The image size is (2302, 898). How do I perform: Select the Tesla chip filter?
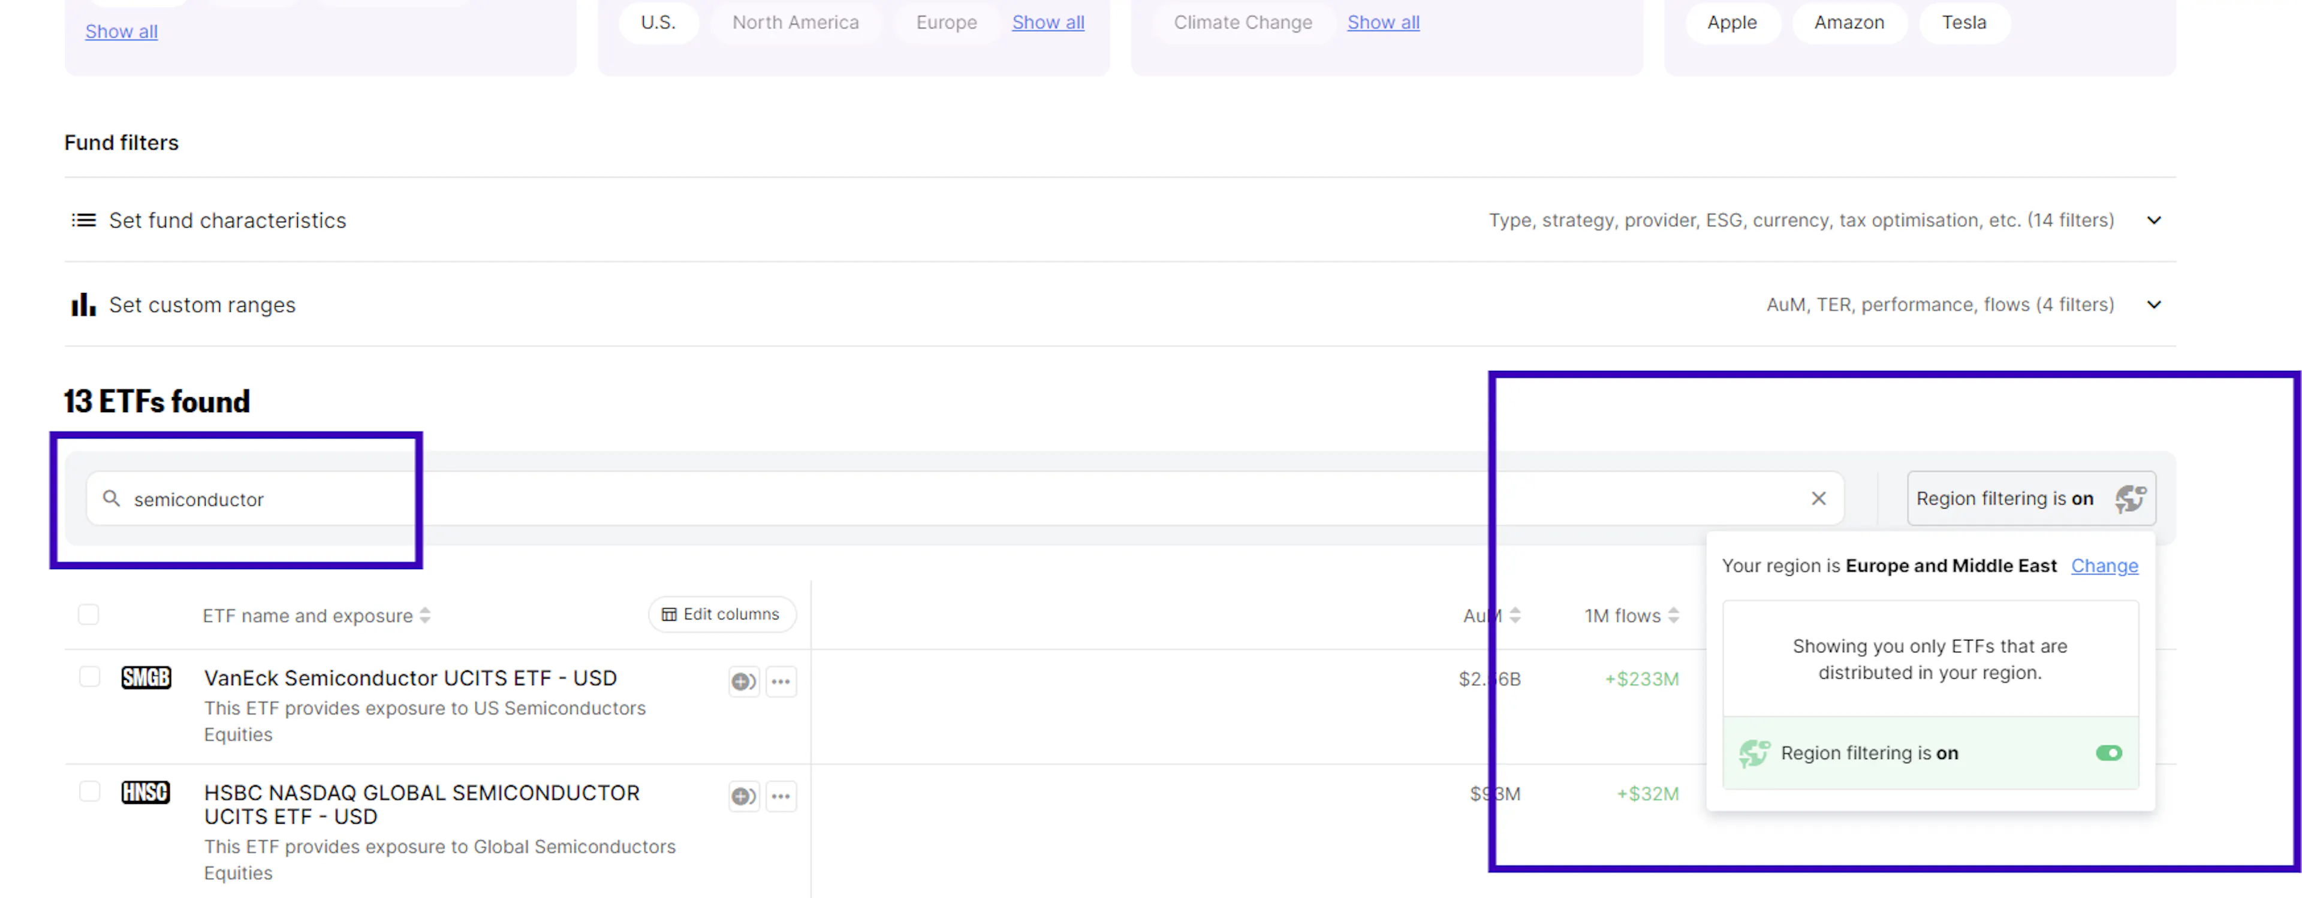tap(1963, 22)
